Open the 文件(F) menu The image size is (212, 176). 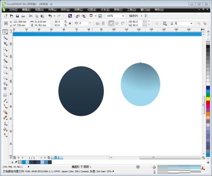tap(13, 10)
